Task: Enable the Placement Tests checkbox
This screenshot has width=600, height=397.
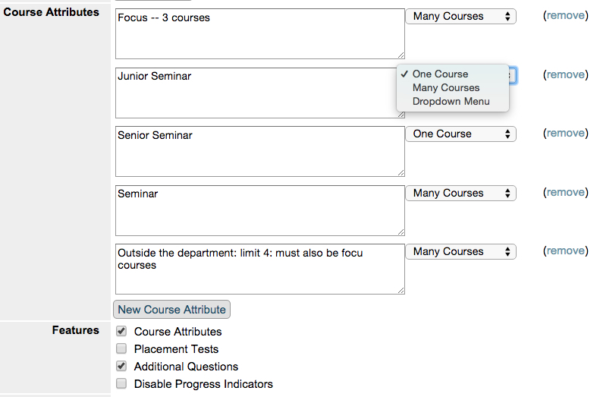Action: [121, 348]
